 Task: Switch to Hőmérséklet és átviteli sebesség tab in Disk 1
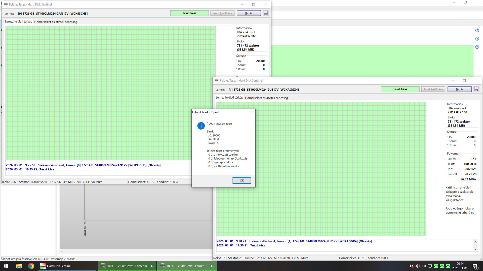tap(266, 98)
